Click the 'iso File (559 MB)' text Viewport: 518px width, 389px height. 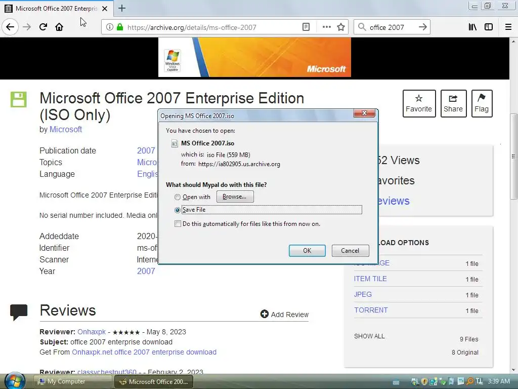coord(228,154)
